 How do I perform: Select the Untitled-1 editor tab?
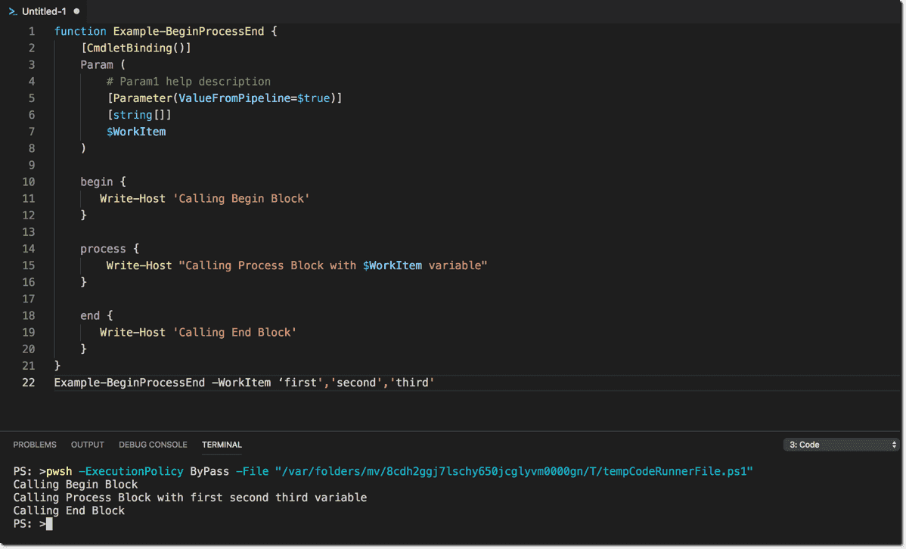(x=45, y=11)
